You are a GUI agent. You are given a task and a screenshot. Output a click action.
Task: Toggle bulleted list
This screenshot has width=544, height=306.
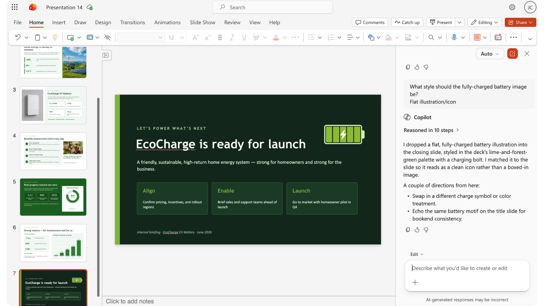(311, 37)
